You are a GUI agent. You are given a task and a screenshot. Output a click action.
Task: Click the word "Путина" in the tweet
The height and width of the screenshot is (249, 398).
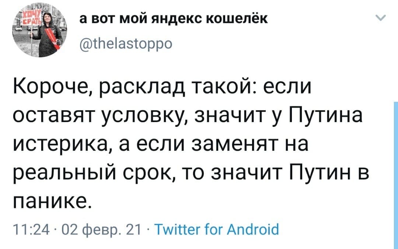324,118
